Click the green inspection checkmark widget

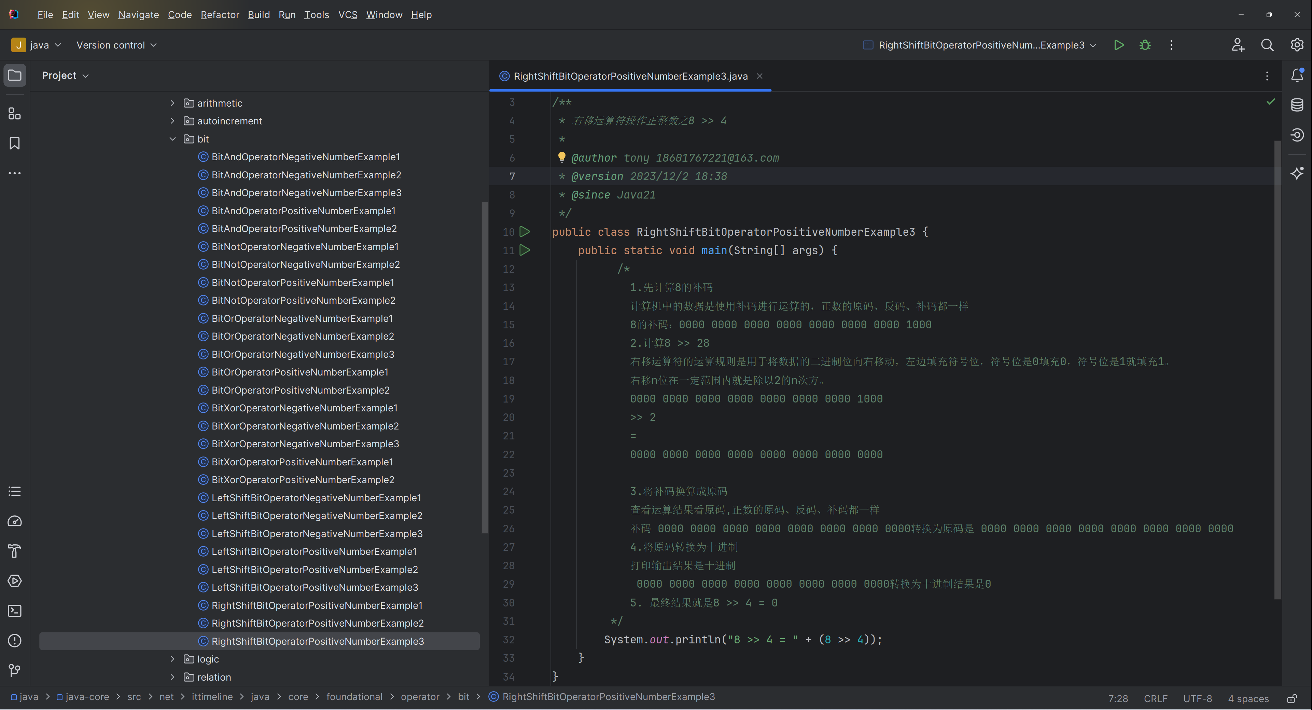[1271, 102]
